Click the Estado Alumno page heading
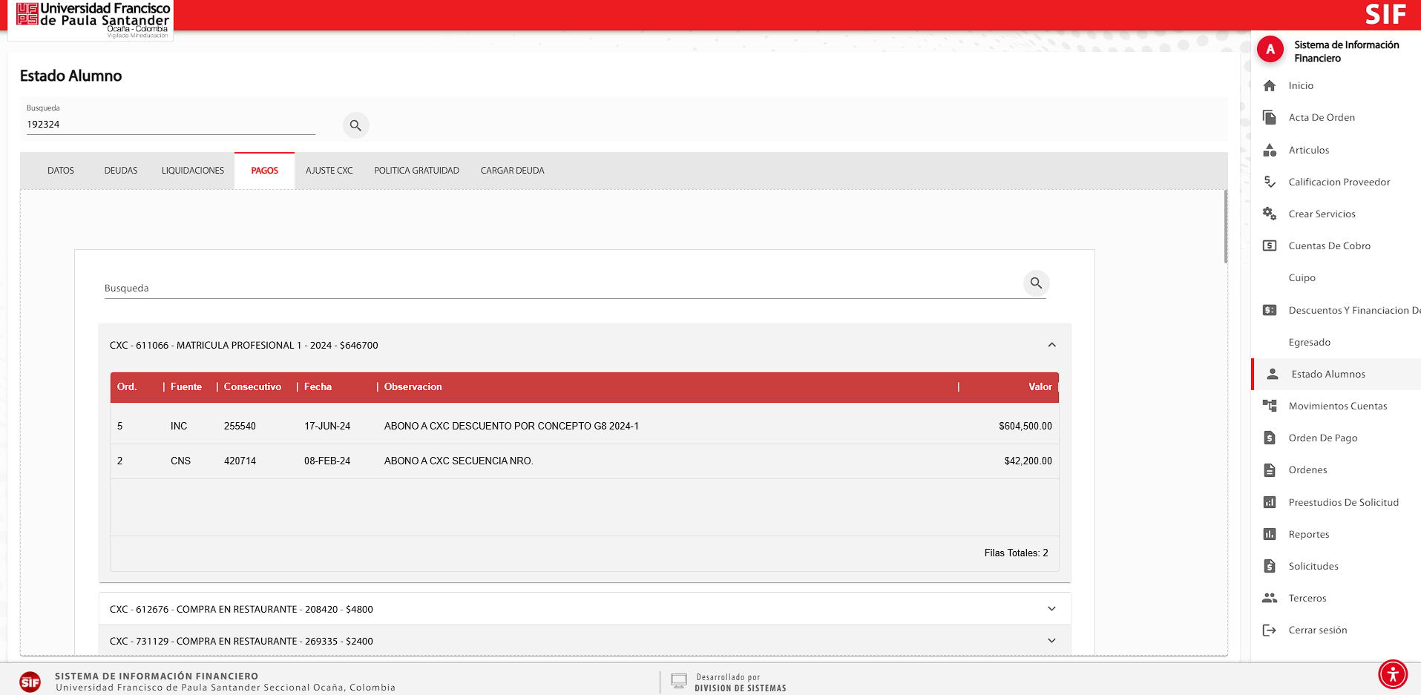 (x=70, y=76)
